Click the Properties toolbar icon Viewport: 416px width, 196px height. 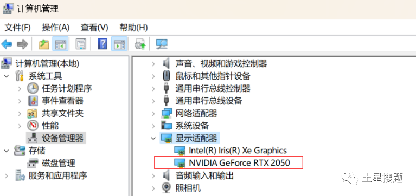81,44
